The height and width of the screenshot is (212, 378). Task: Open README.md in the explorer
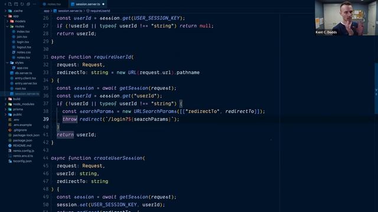coord(22,145)
